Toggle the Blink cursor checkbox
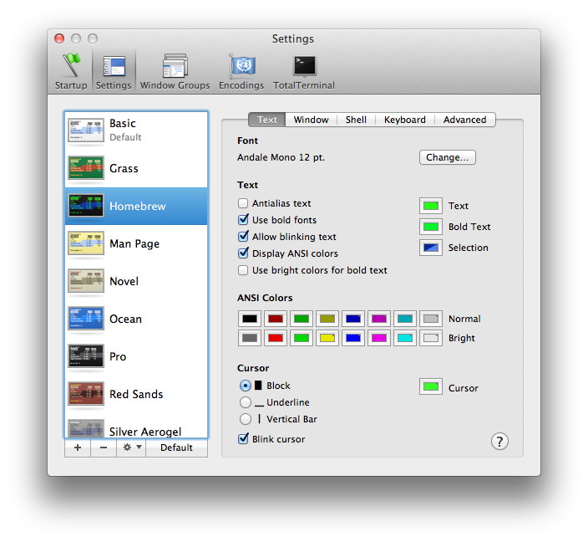 [243, 438]
